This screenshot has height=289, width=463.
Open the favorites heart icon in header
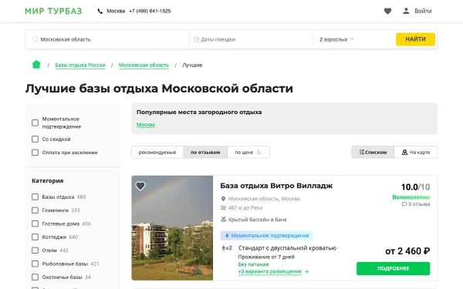tap(387, 12)
